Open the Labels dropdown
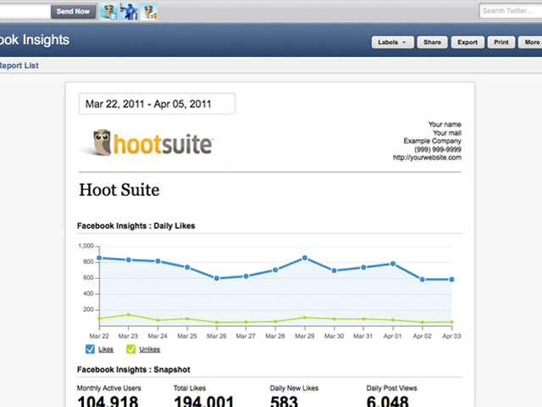Image resolution: width=542 pixels, height=407 pixels. (x=392, y=42)
